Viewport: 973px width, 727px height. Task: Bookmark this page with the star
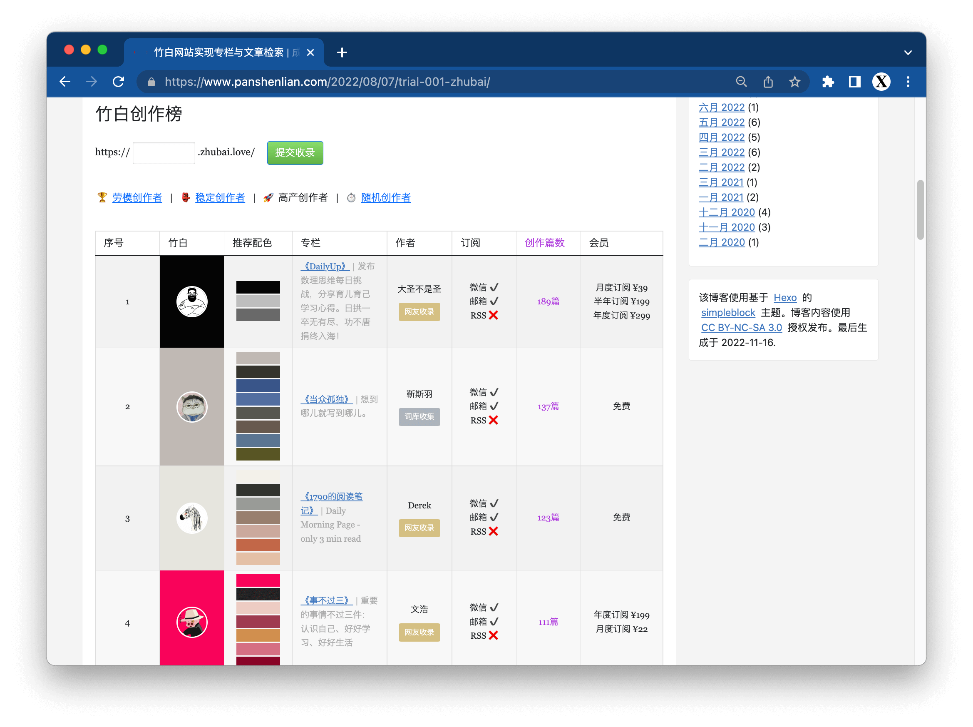794,82
